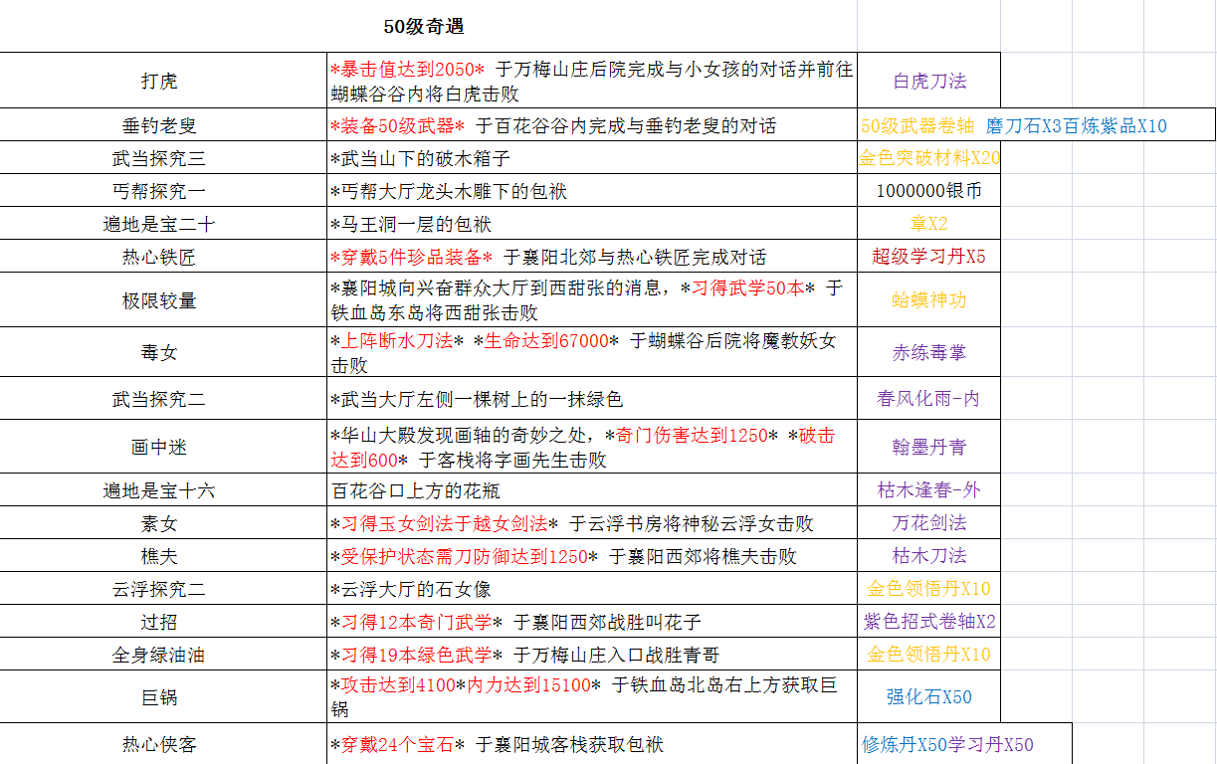Click the cell starting "上阵断水刀法"
Screen dimensions: 1217x764
point(592,352)
